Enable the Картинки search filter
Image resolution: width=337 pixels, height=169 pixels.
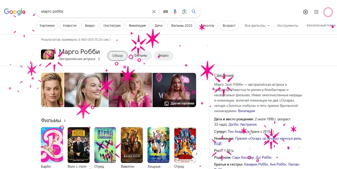click(47, 25)
